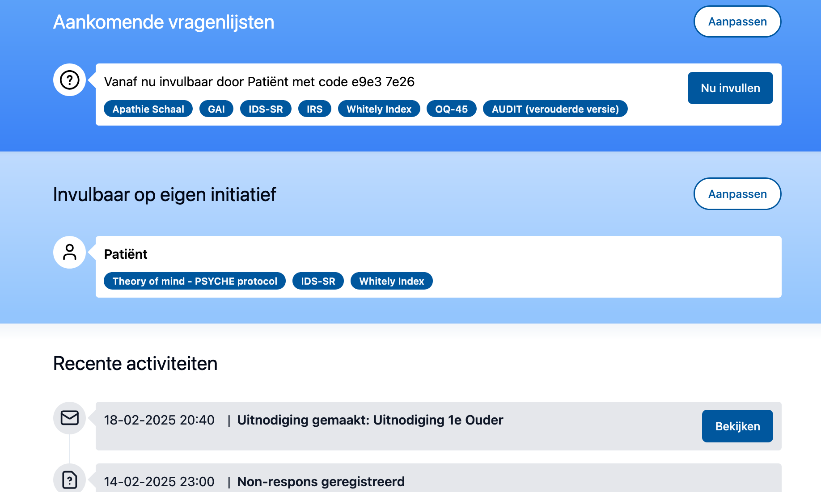
Task: Click Bekijken on the 18-02-2025 invitation
Action: tap(737, 426)
